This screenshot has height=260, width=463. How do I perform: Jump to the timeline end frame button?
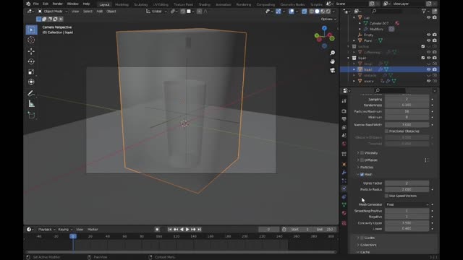tap(200, 230)
